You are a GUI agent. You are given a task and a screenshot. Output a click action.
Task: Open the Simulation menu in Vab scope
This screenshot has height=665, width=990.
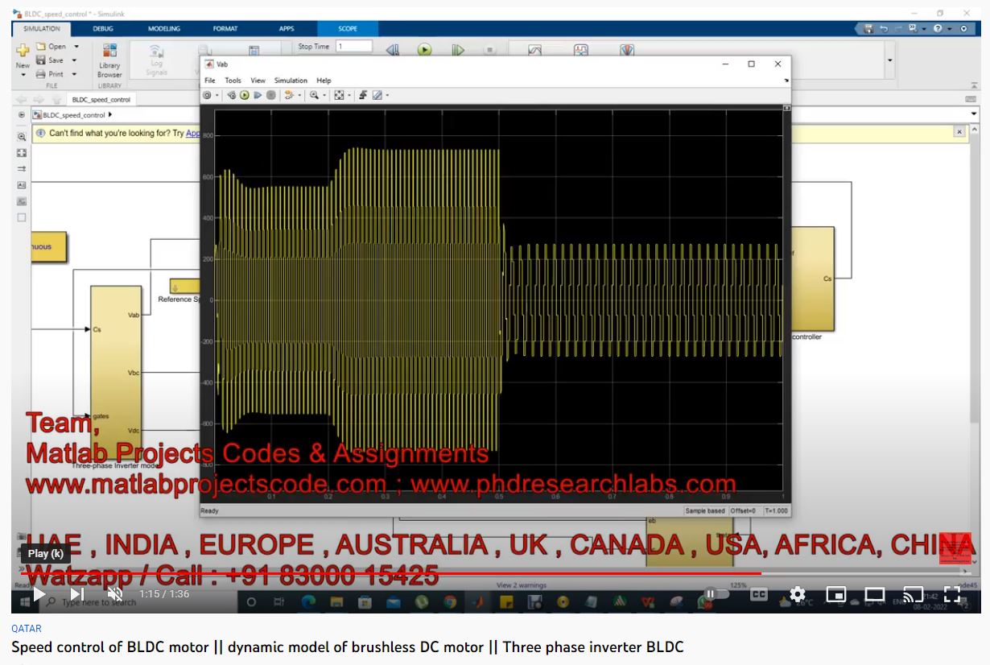click(x=291, y=81)
